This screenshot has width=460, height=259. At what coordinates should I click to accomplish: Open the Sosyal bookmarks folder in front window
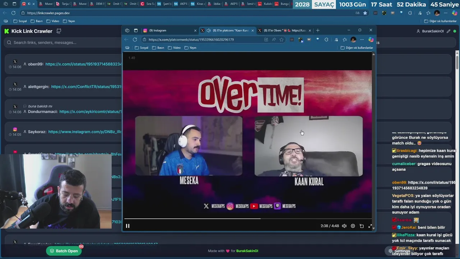click(142, 48)
